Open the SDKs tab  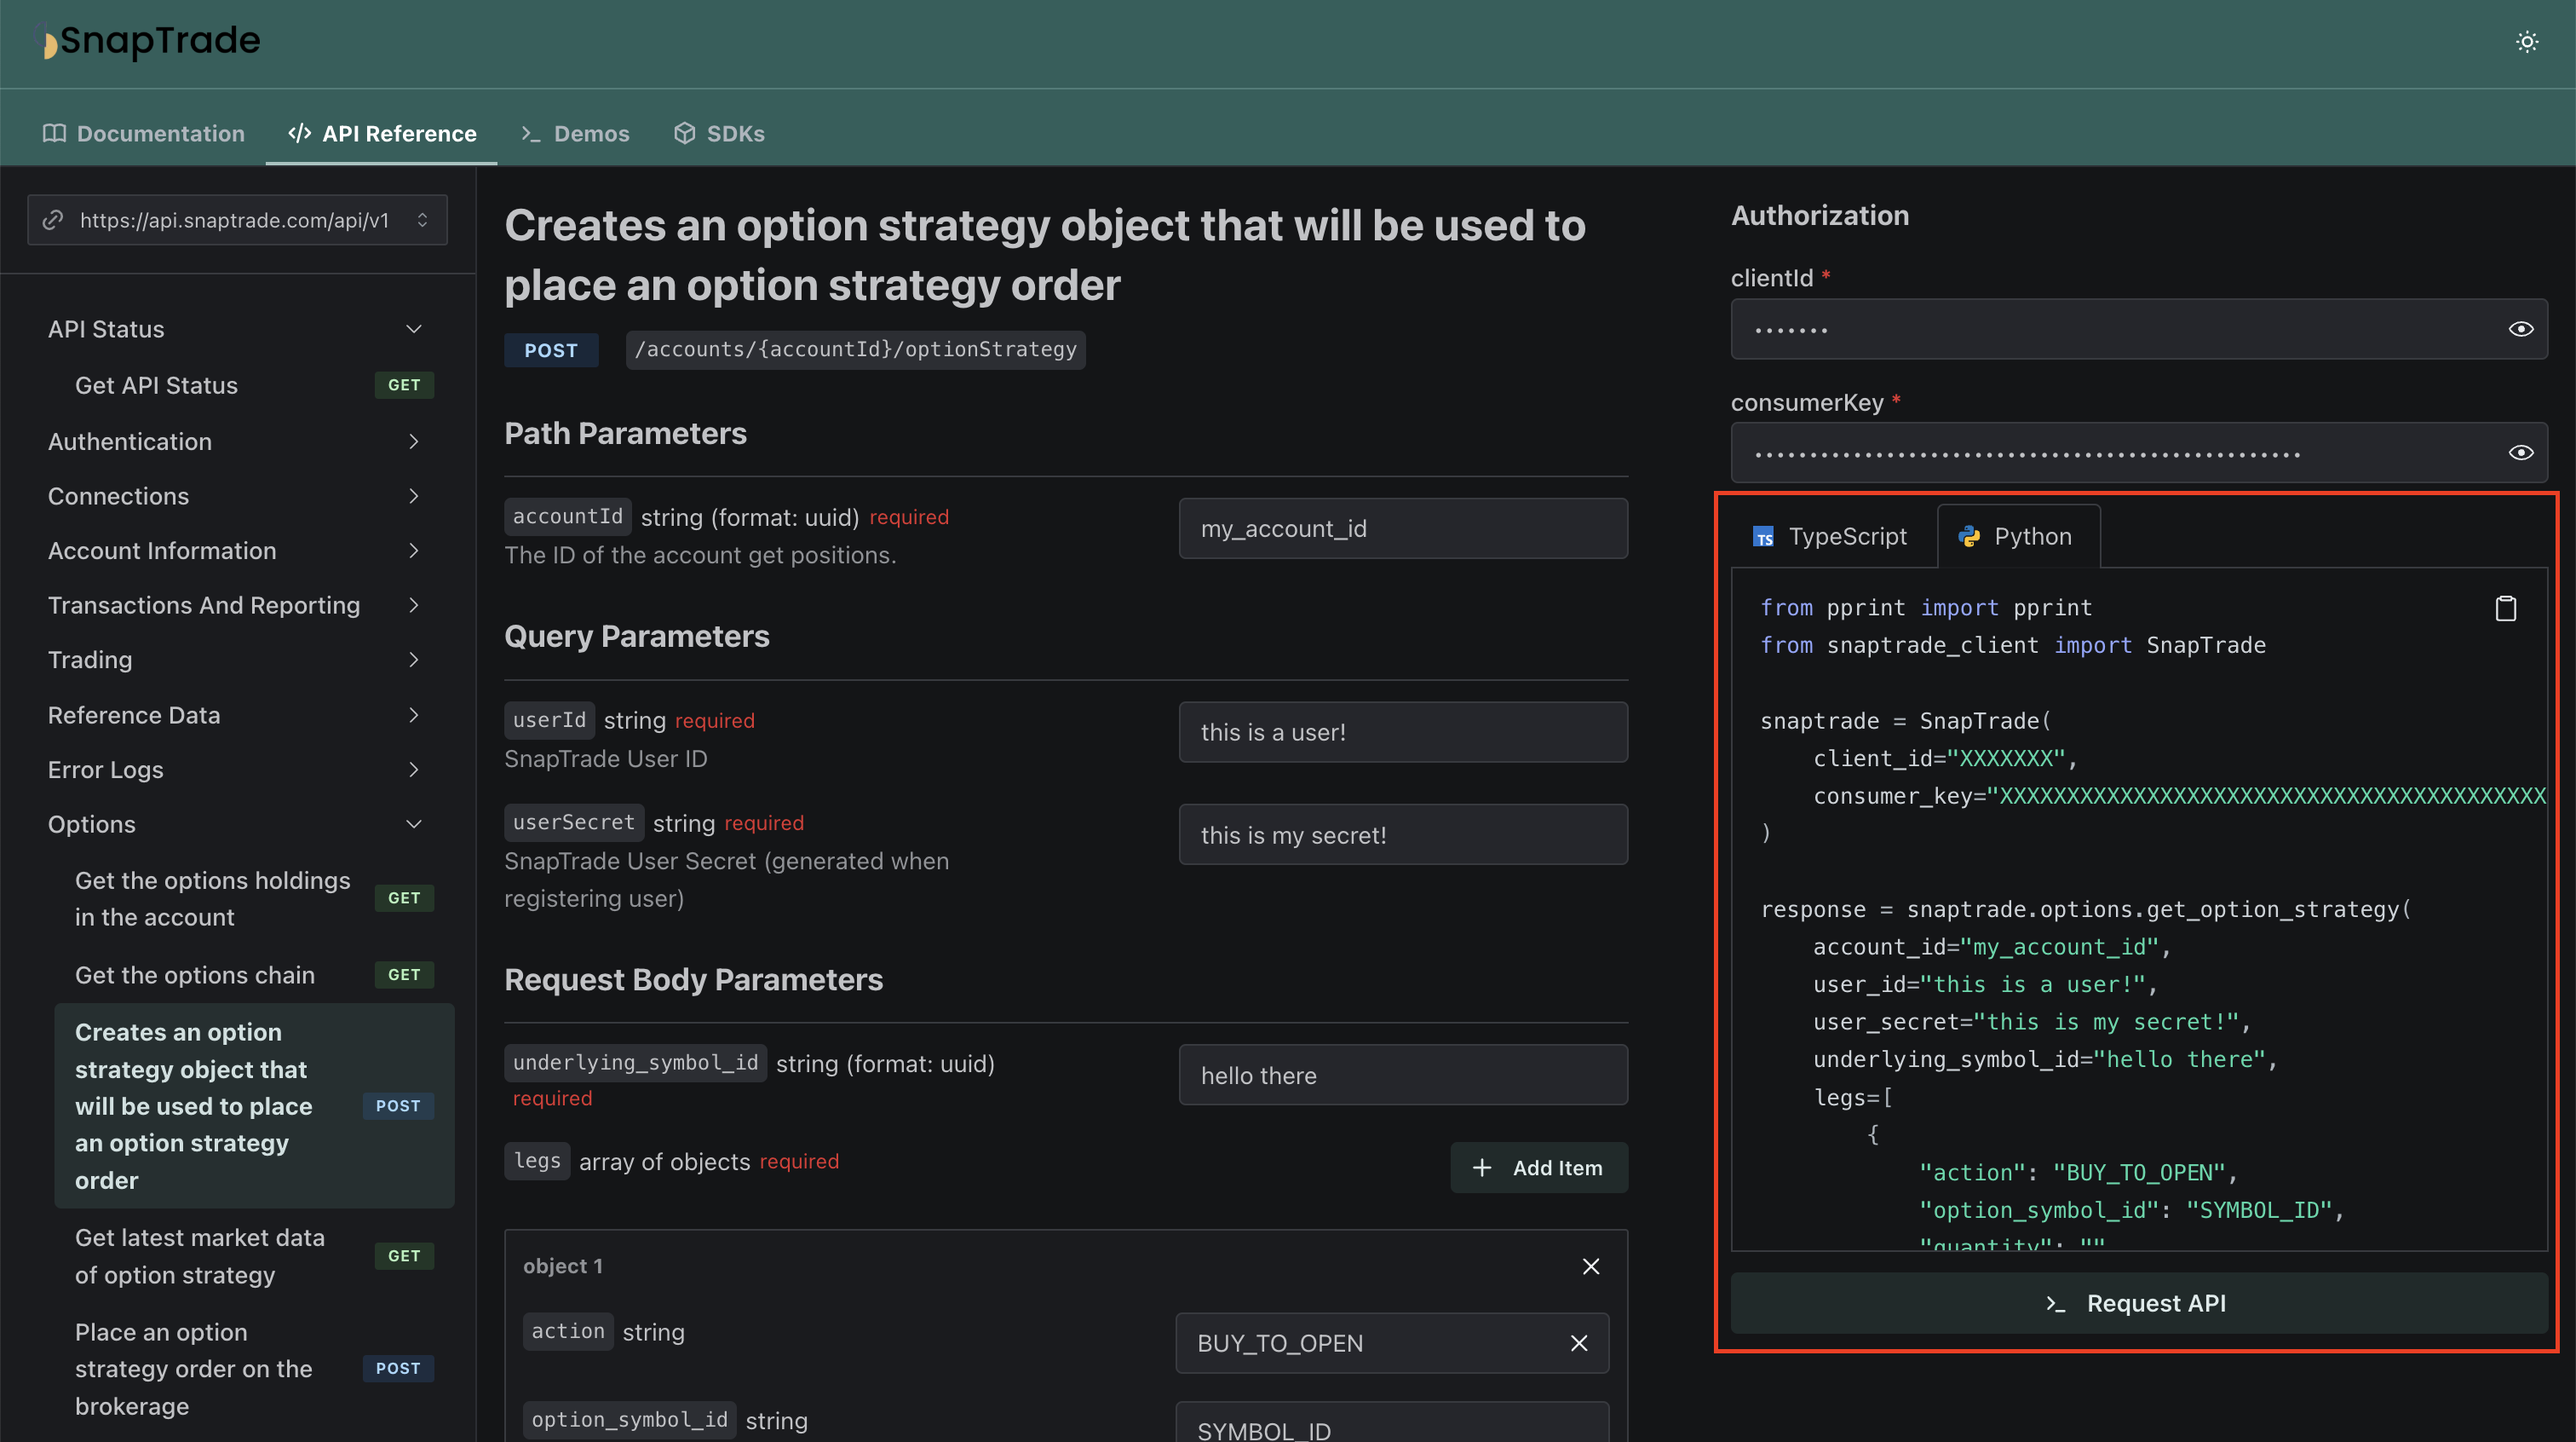tap(719, 133)
